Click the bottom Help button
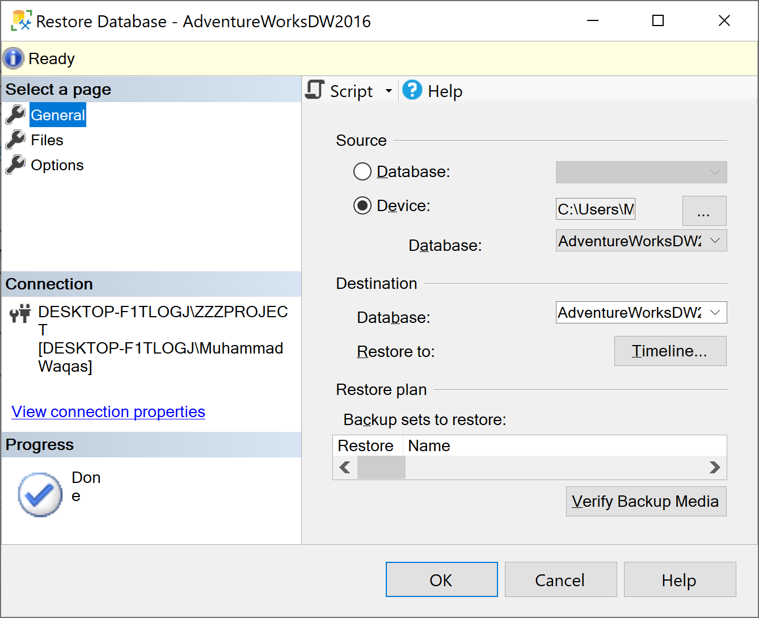The height and width of the screenshot is (618, 759). point(680,579)
